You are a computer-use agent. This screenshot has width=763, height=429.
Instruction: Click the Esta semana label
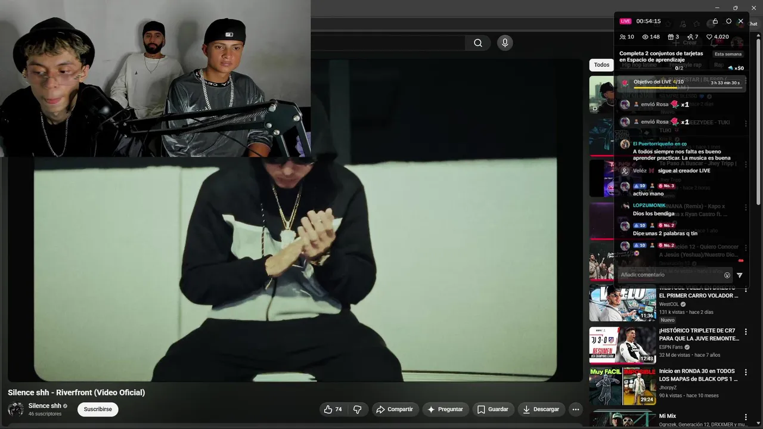point(728,54)
